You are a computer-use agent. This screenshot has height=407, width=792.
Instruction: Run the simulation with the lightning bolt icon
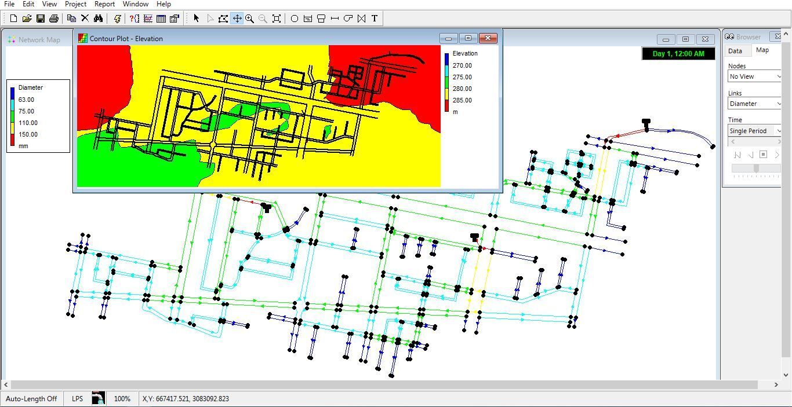(117, 19)
